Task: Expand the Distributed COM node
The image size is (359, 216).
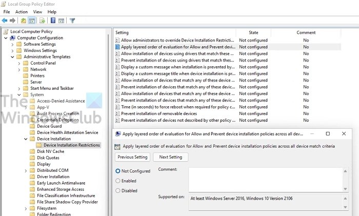Action: pos(26,171)
